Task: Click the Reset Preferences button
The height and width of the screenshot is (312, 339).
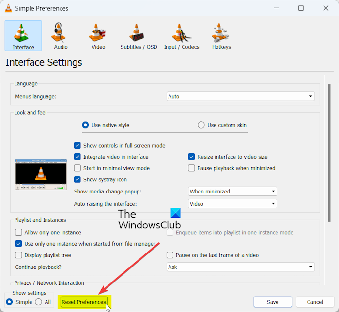Action: pyautogui.click(x=84, y=302)
